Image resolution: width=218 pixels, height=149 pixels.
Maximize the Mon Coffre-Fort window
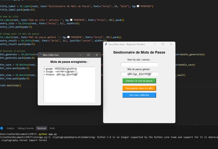[x=88, y=55]
